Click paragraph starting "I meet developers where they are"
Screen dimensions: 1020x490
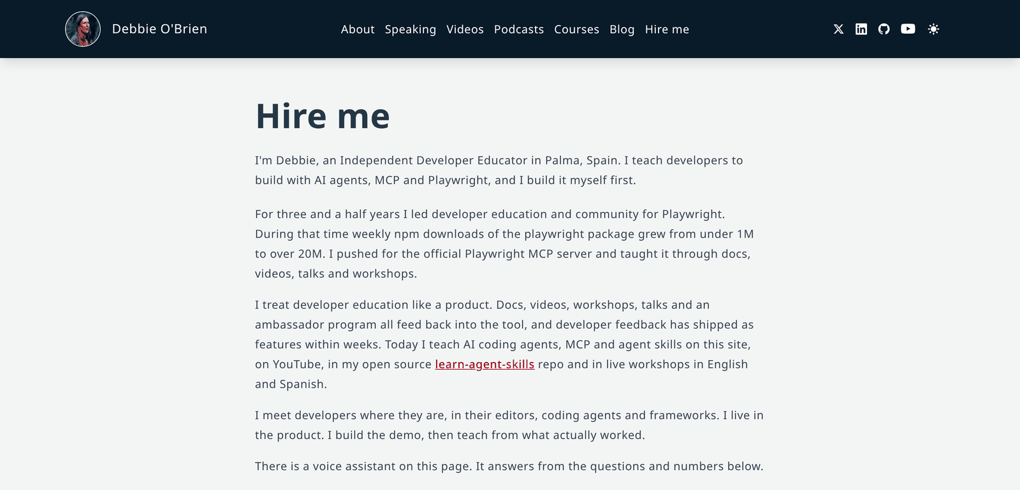coord(509,425)
